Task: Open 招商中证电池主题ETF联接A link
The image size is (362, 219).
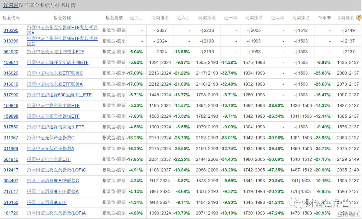Action: (55, 84)
